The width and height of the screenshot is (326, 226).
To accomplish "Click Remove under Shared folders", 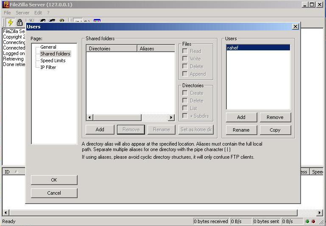I will 131,130.
